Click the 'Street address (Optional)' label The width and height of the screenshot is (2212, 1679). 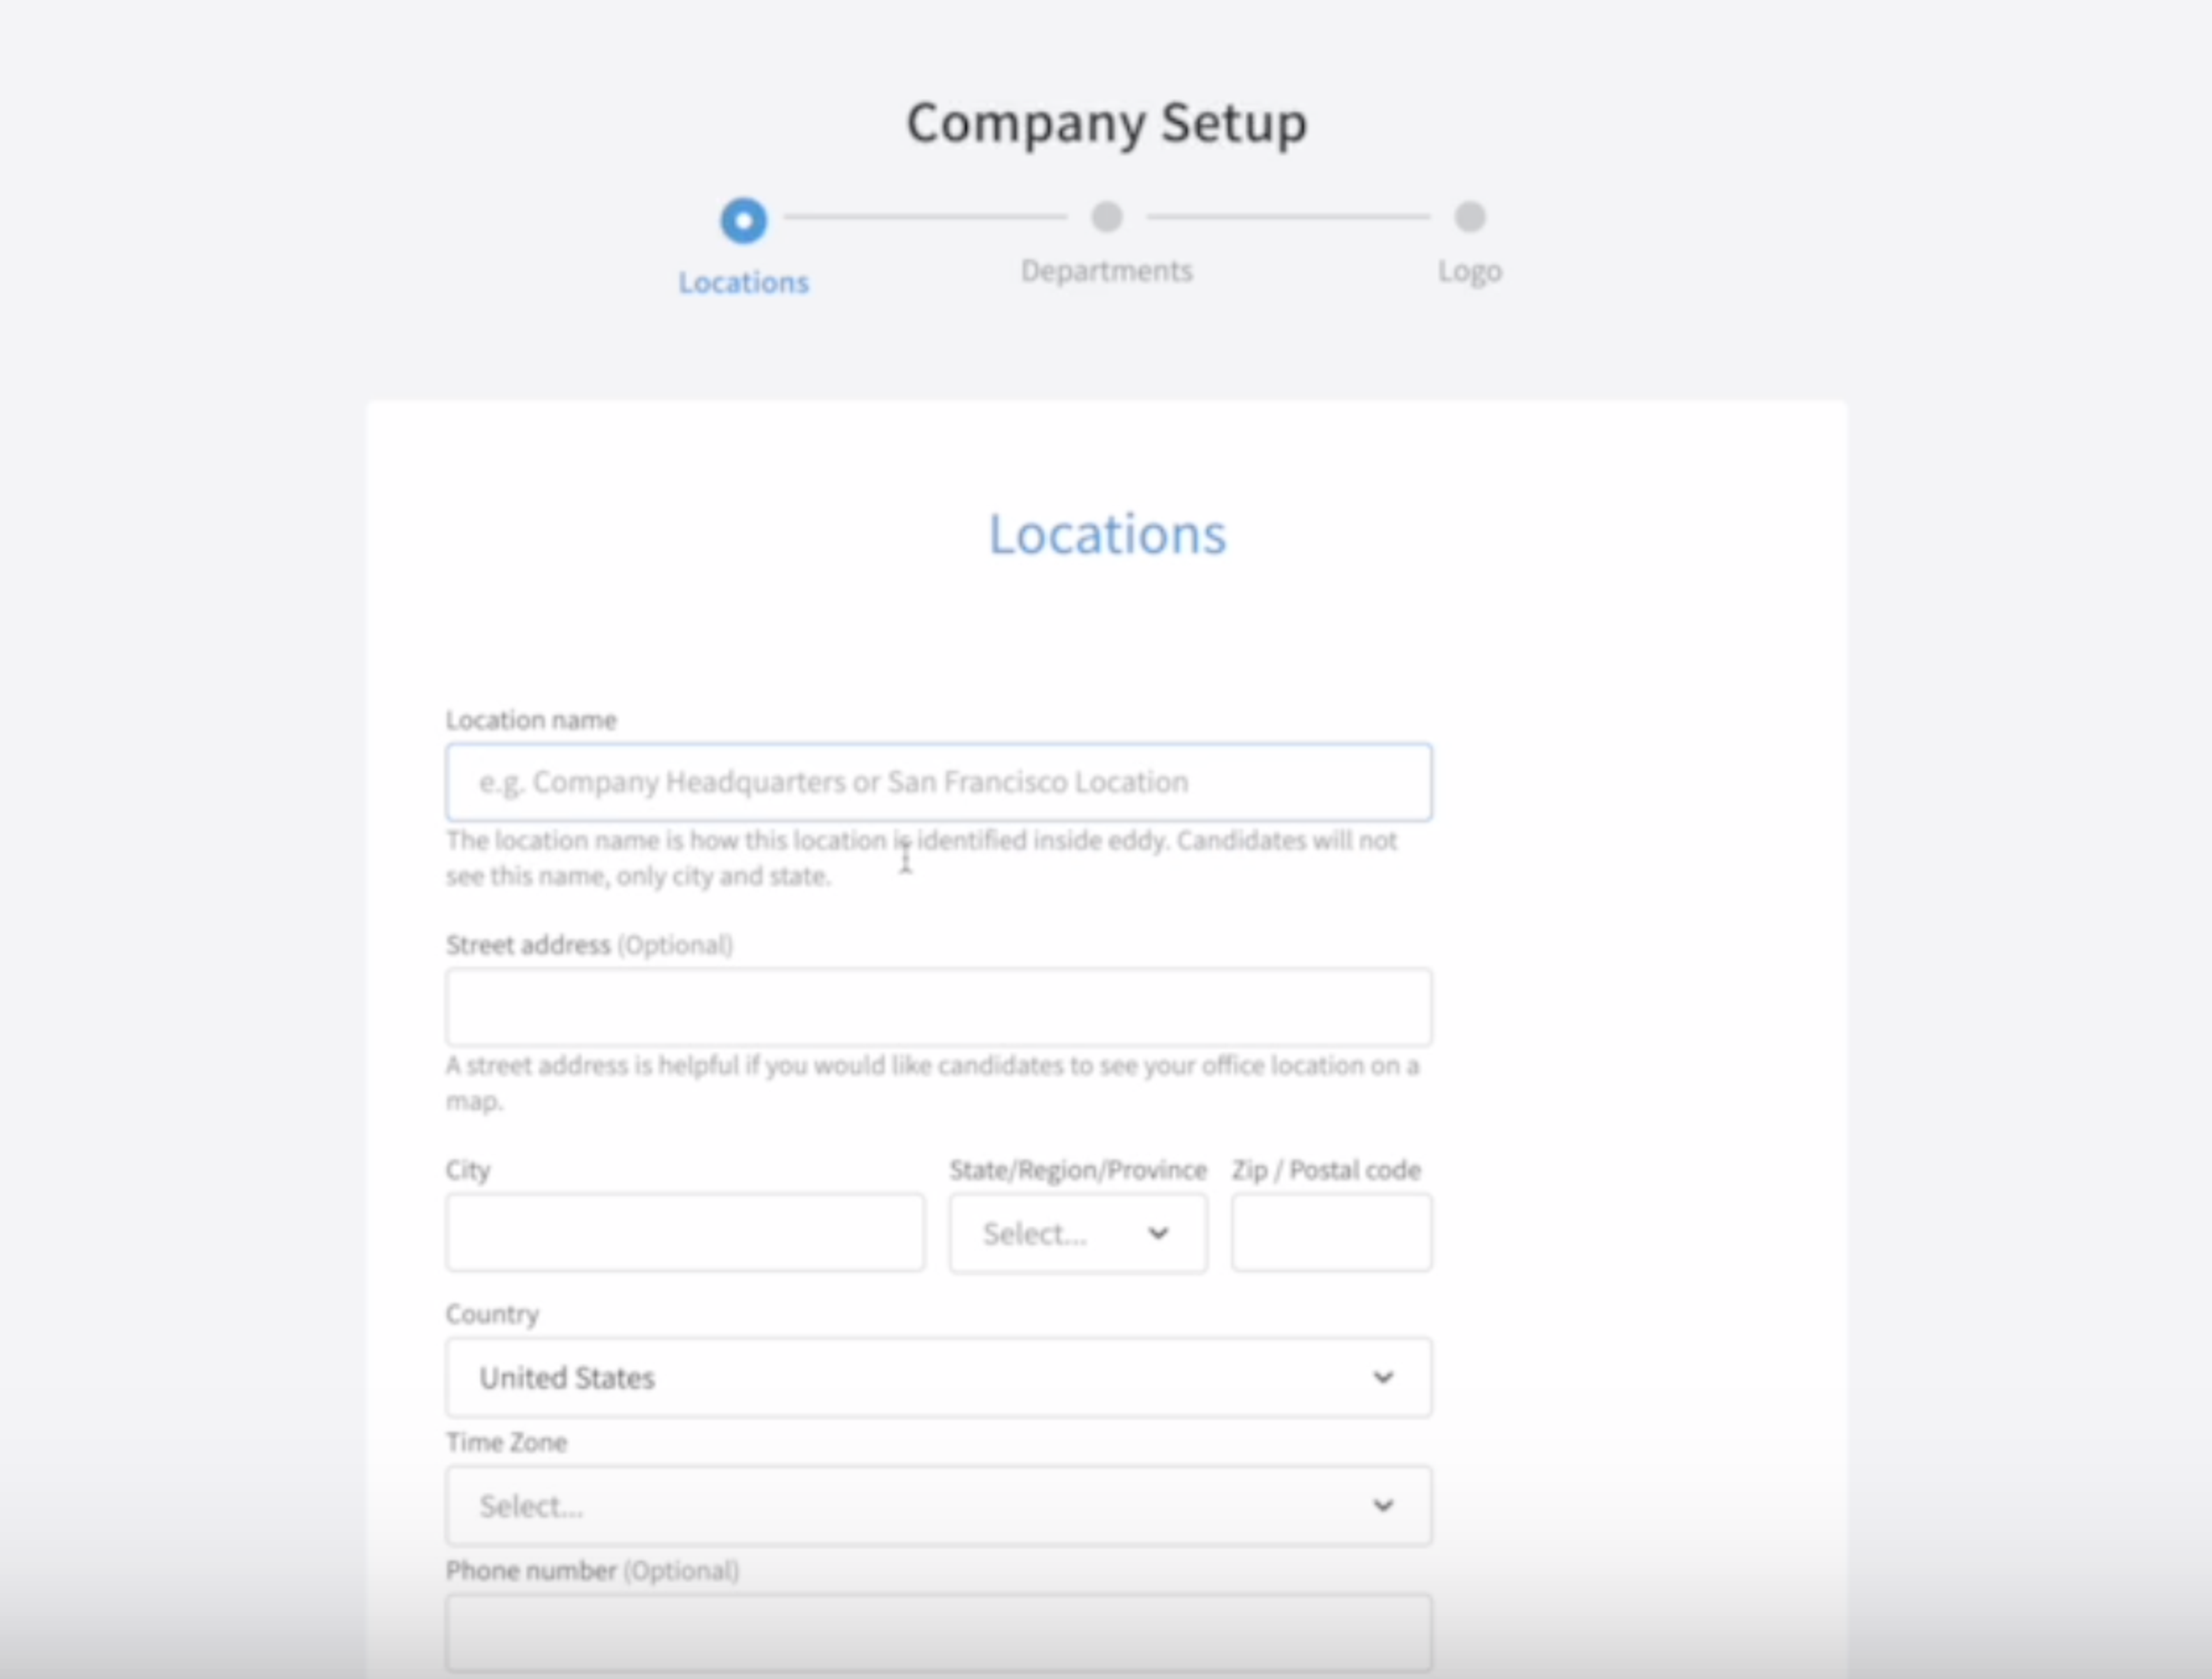click(x=589, y=945)
